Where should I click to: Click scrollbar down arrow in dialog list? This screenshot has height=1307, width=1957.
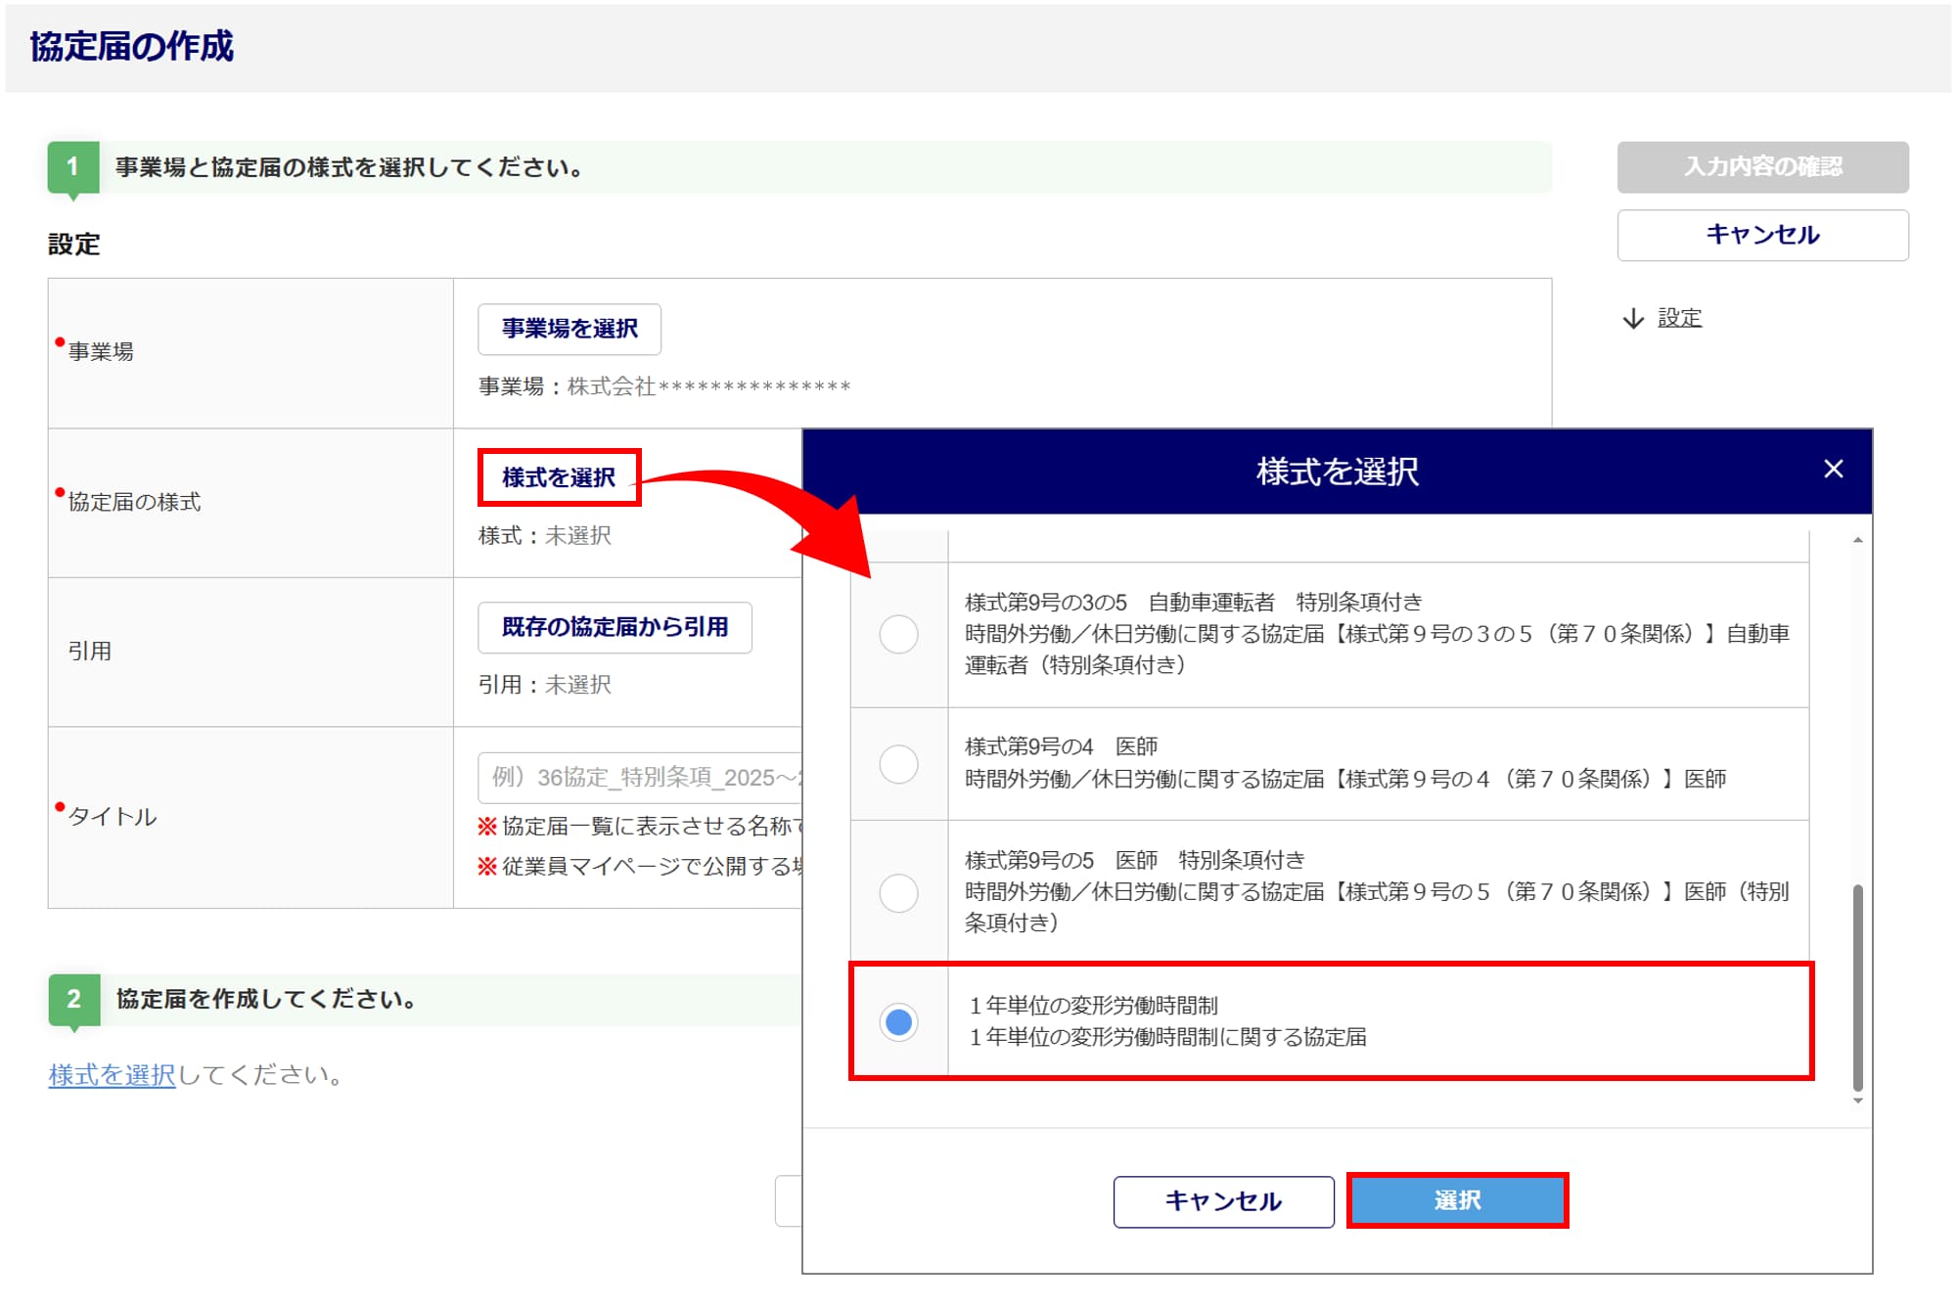pyautogui.click(x=1857, y=1102)
